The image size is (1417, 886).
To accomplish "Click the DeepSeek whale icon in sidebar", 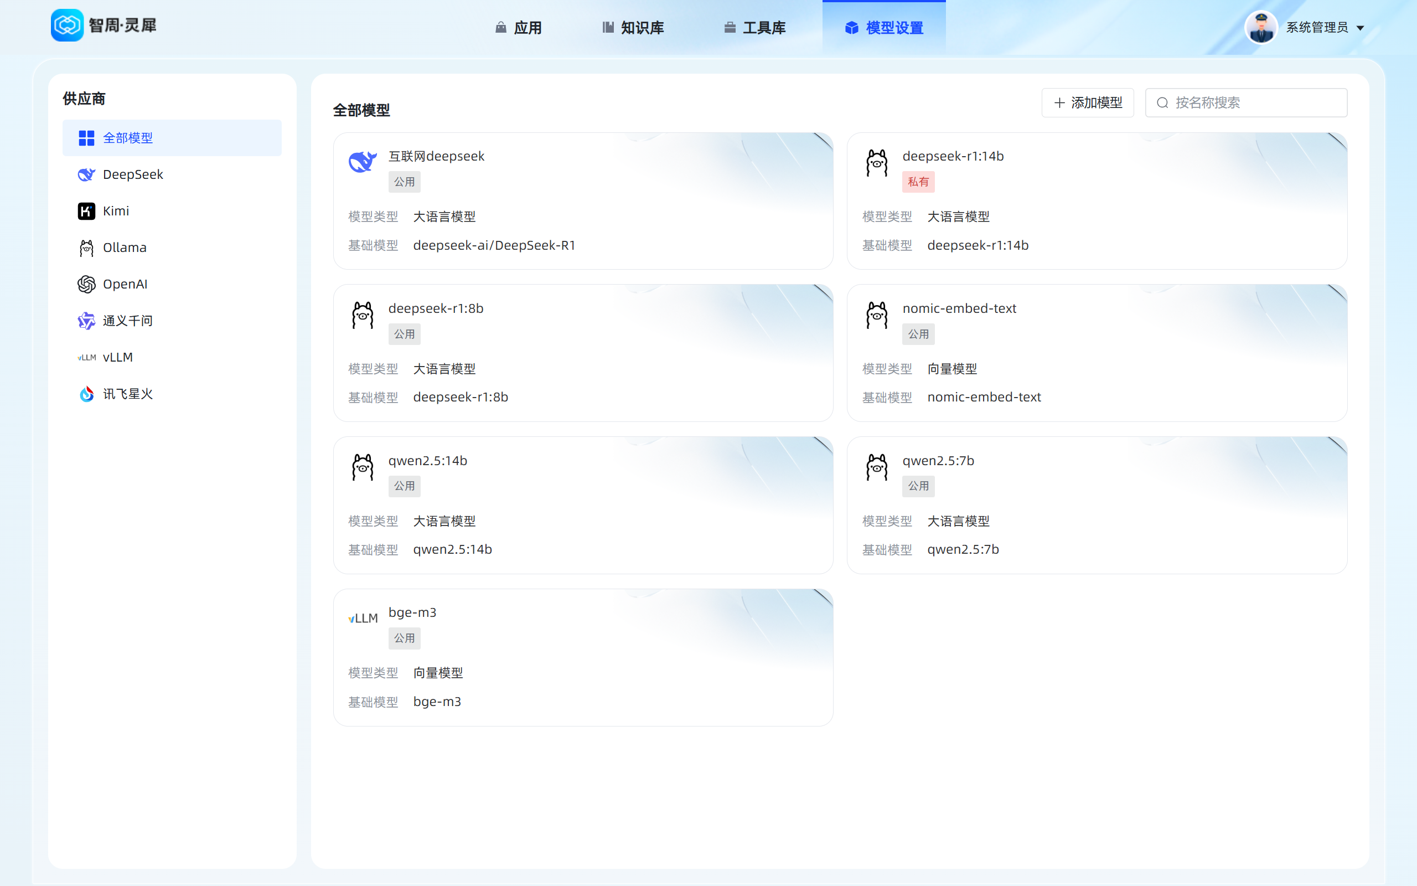I will pos(87,174).
